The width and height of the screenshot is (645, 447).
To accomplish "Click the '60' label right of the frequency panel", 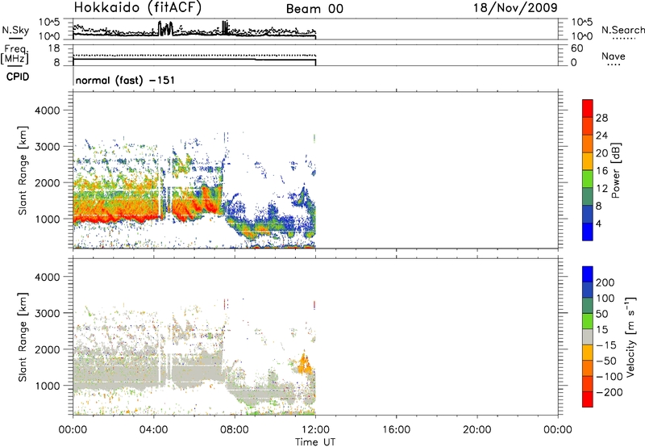I will pos(576,48).
